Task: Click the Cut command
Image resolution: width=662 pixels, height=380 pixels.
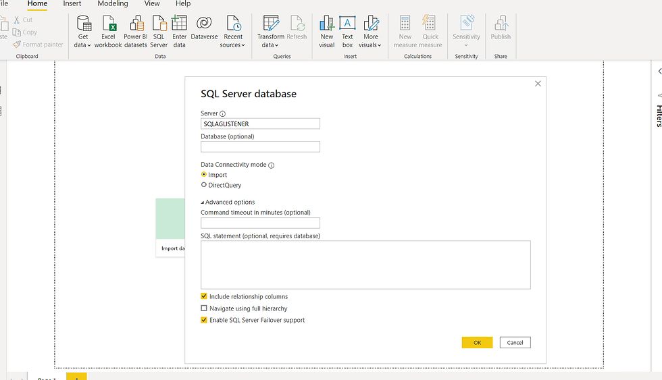Action: (x=23, y=20)
